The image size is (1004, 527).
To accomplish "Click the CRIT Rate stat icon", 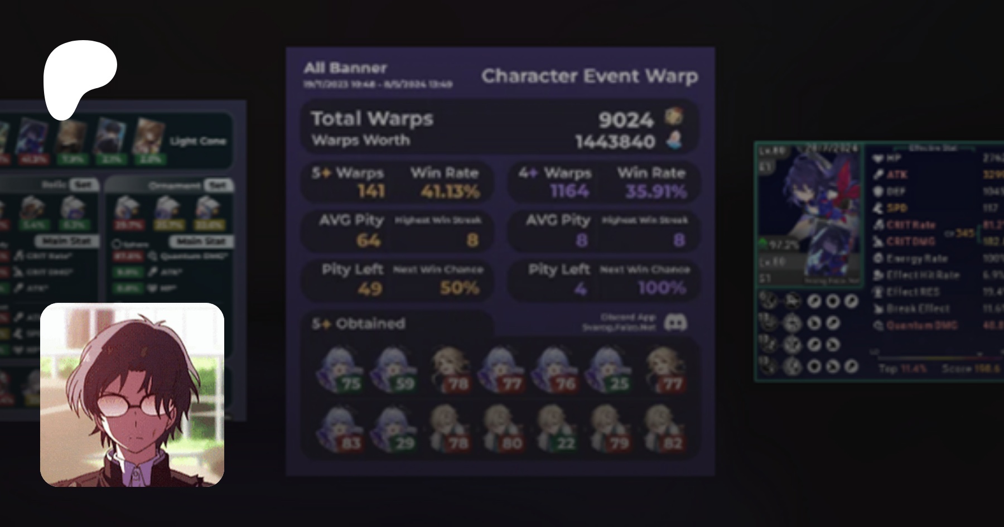I will [x=878, y=225].
